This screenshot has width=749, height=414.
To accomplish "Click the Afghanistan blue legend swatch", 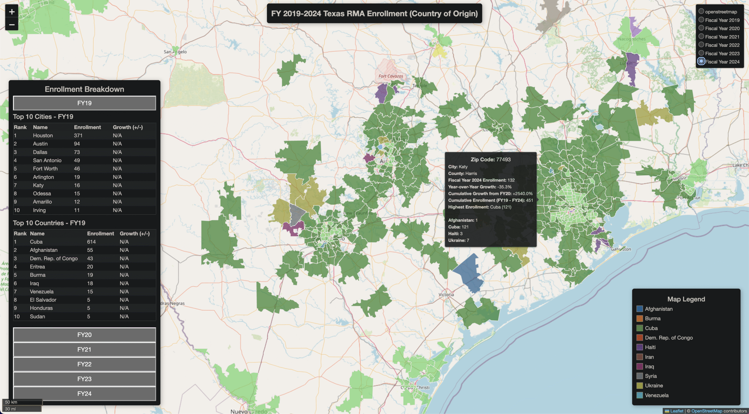I will tap(640, 309).
